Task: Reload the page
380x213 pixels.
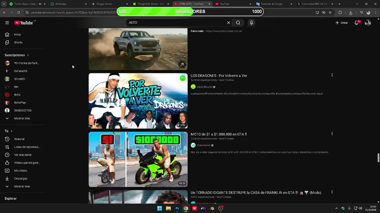Action: tap(18, 12)
